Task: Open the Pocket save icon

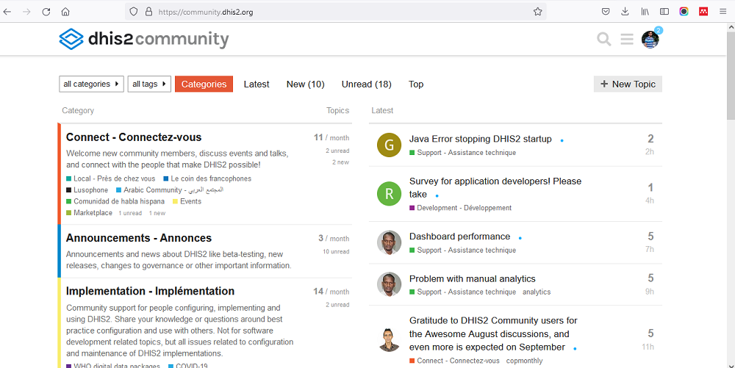Action: (606, 12)
